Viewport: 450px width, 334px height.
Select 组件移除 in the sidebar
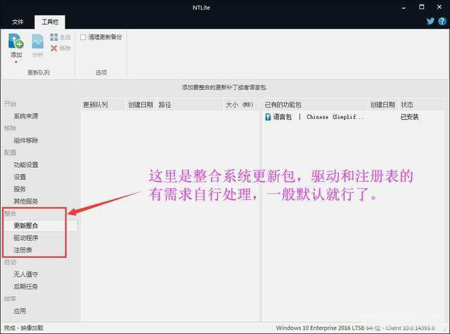coord(26,140)
